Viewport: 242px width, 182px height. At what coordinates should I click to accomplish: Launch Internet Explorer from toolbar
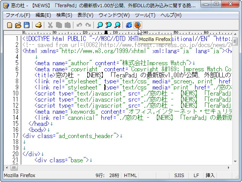pos(129,25)
